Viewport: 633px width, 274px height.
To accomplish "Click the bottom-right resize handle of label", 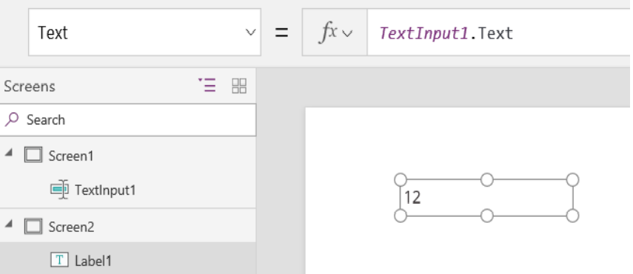I will coord(572,216).
